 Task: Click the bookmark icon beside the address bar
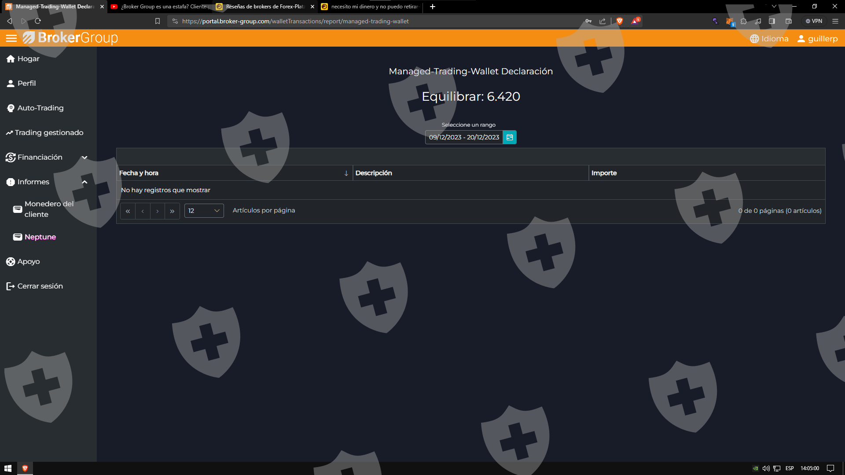[x=158, y=21]
